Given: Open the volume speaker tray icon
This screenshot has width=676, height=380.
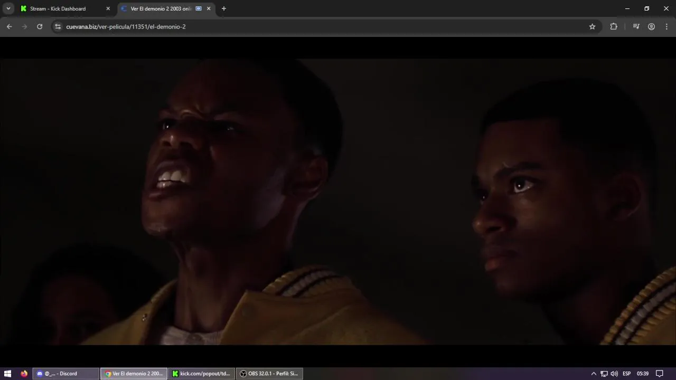Looking at the screenshot, I should pyautogui.click(x=614, y=374).
